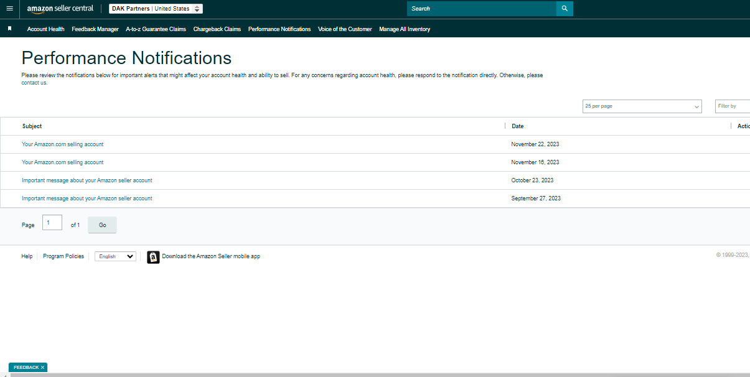Open the English language selector

pos(115,256)
